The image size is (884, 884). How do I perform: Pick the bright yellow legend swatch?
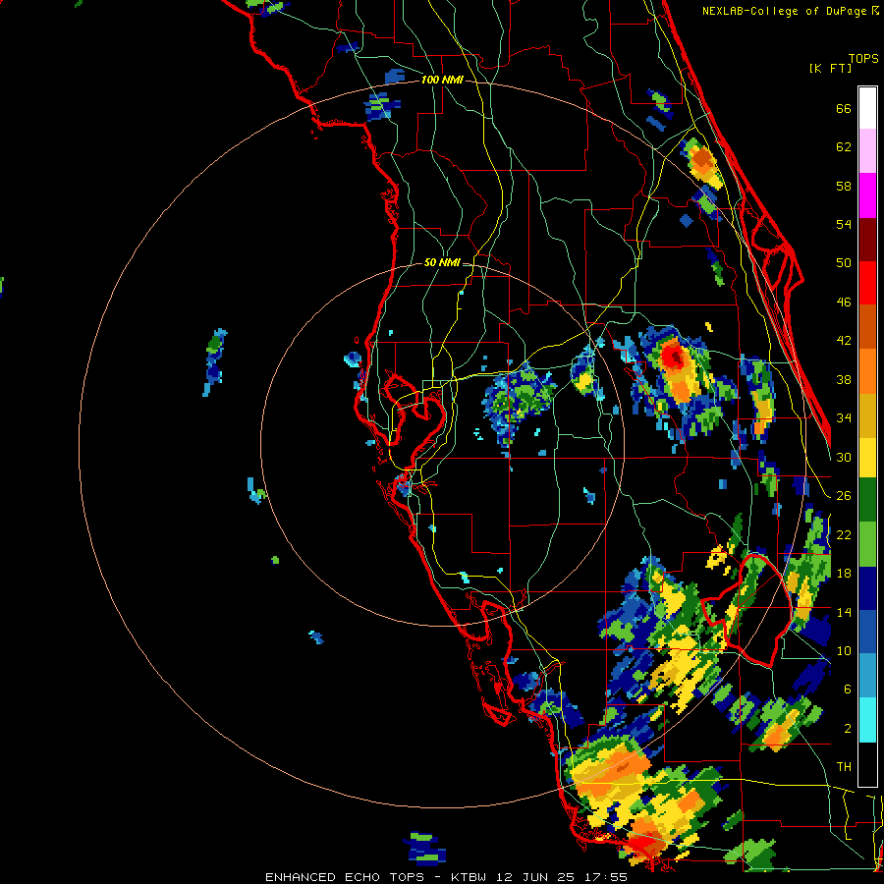click(x=867, y=457)
